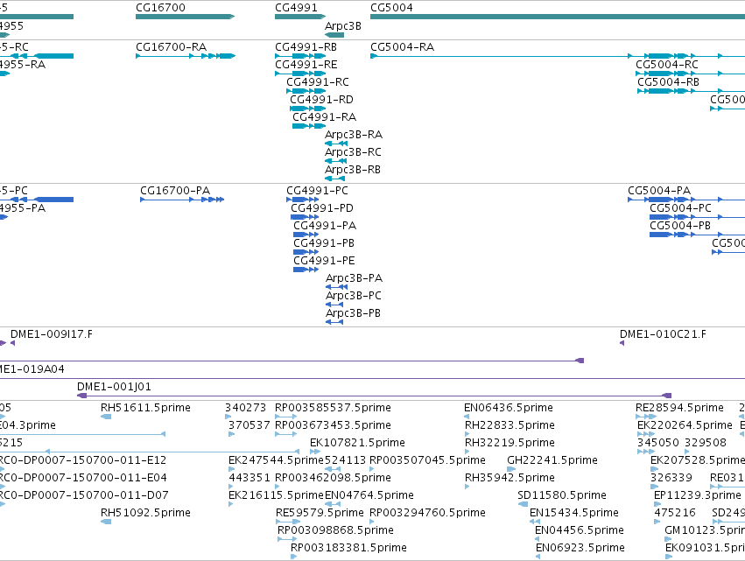Click the Arpc3B-PB protein feature
The image size is (745, 561).
tap(334, 322)
